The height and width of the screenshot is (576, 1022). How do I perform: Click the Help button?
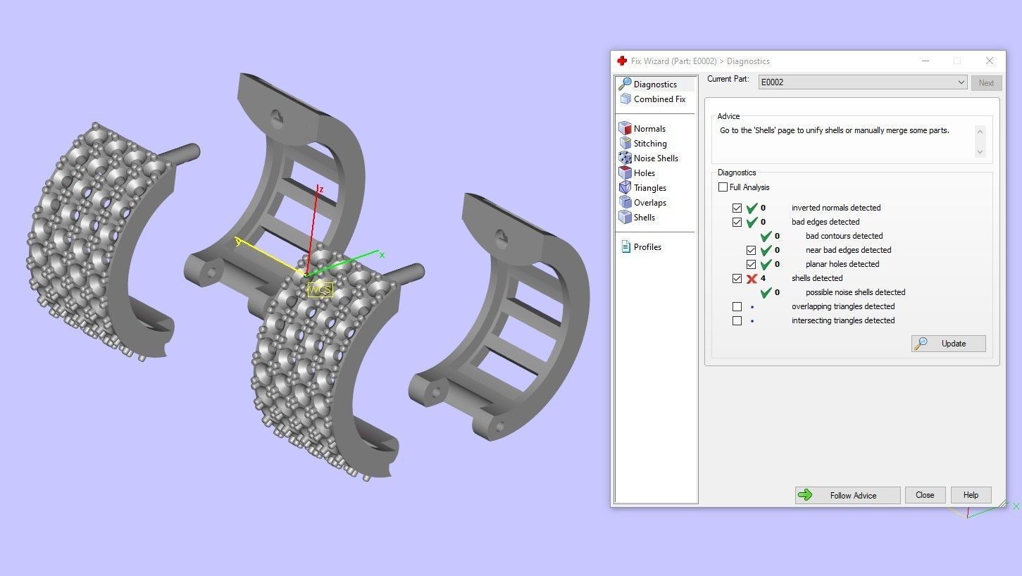coord(971,495)
